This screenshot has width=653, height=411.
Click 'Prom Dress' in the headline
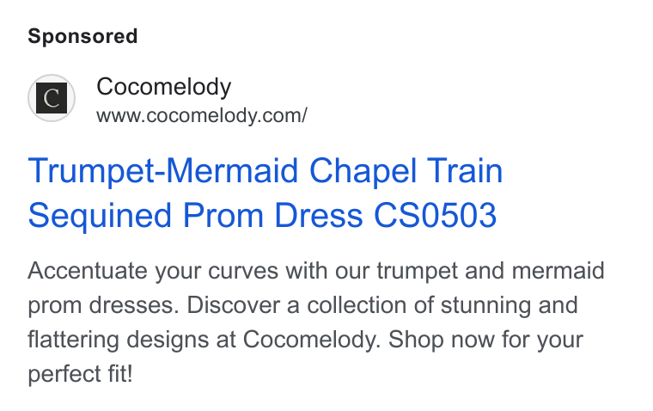[272, 216]
